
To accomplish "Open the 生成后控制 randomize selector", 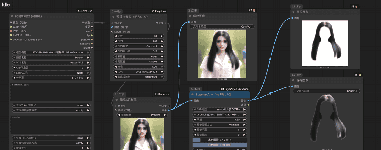I will coord(139,76).
